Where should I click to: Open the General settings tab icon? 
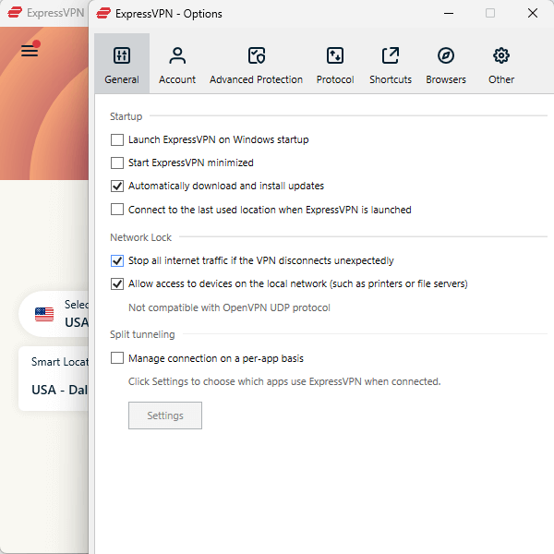(122, 55)
